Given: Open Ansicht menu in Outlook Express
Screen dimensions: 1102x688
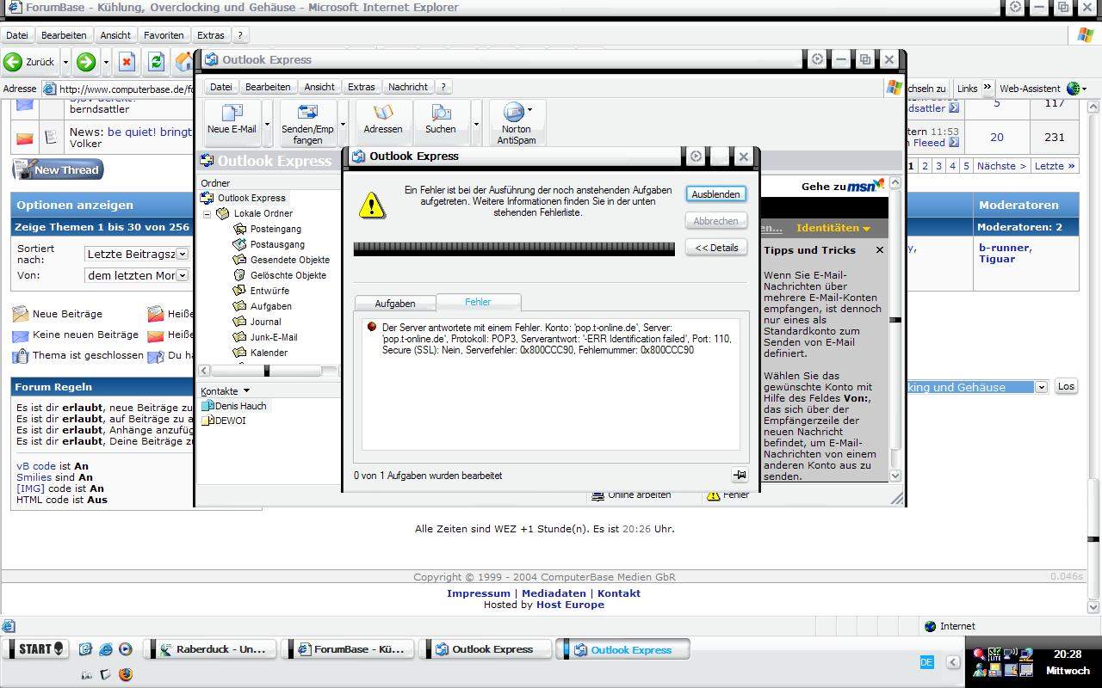Looking at the screenshot, I should tap(319, 87).
